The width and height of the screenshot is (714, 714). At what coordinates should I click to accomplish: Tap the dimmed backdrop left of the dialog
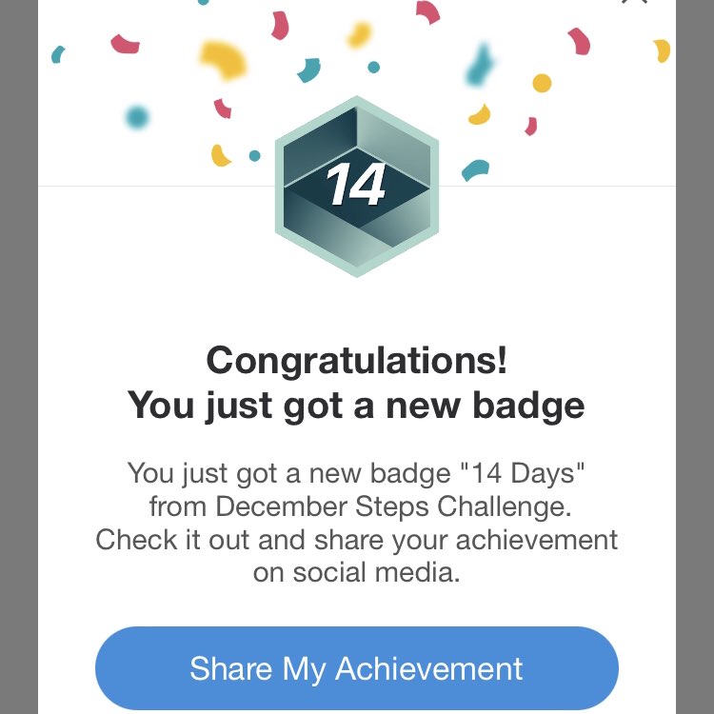click(x=18, y=381)
